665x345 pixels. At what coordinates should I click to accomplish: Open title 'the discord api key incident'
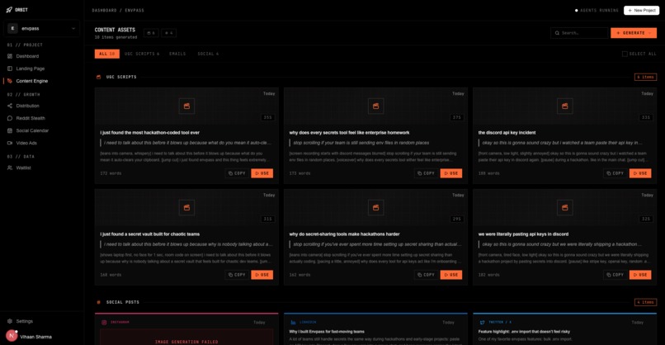pos(507,132)
